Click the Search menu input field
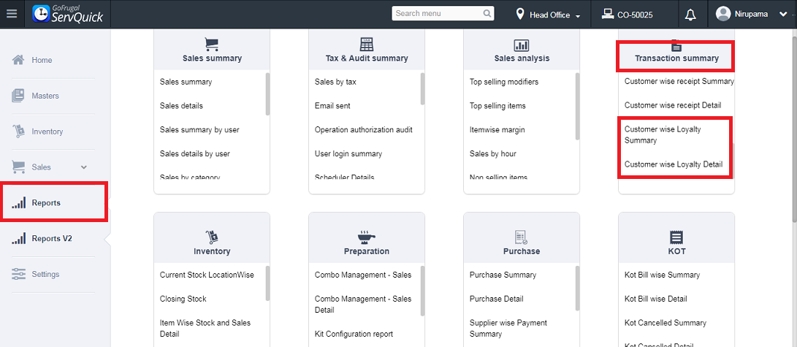The width and height of the screenshot is (797, 347). click(x=436, y=13)
